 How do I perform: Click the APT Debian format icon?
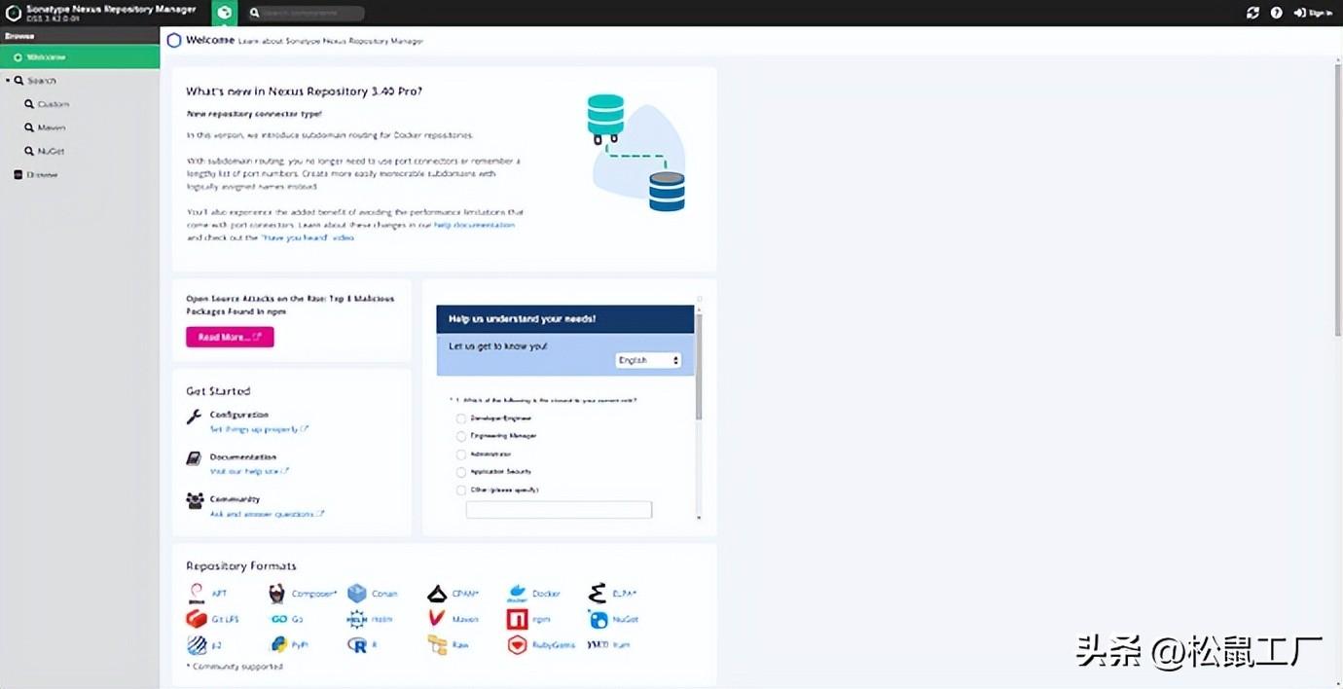(196, 593)
